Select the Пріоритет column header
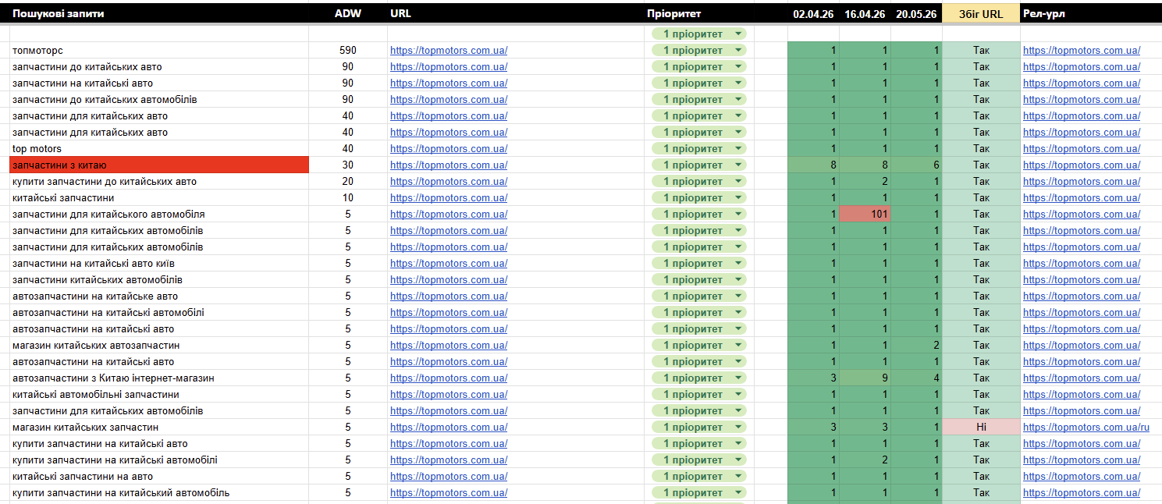1162x504 pixels. (674, 13)
